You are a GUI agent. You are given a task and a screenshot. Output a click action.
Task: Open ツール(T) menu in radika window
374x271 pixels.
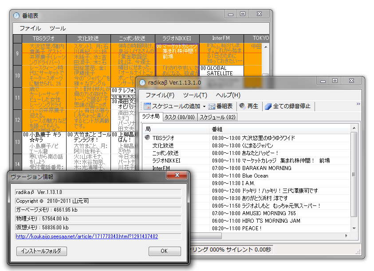pos(195,95)
